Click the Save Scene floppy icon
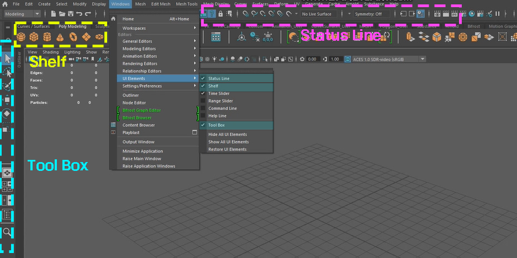Image resolution: width=517 pixels, height=258 pixels. coord(71,14)
